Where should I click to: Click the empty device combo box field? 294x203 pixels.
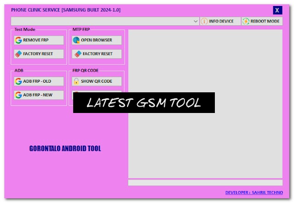(105, 21)
